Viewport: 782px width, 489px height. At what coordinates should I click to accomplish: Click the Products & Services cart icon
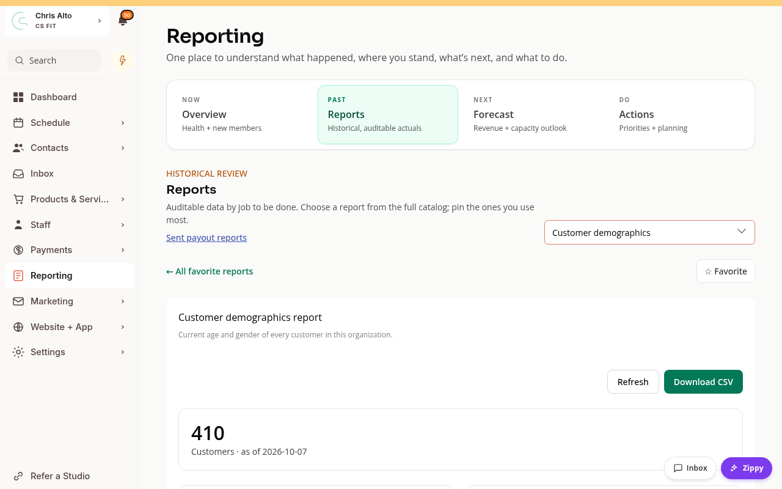pyautogui.click(x=18, y=199)
